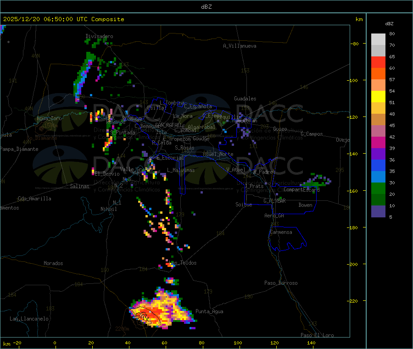Click the slate 5-10 dBZ legend swatch
This screenshot has height=349, width=413.
pyautogui.click(x=378, y=211)
